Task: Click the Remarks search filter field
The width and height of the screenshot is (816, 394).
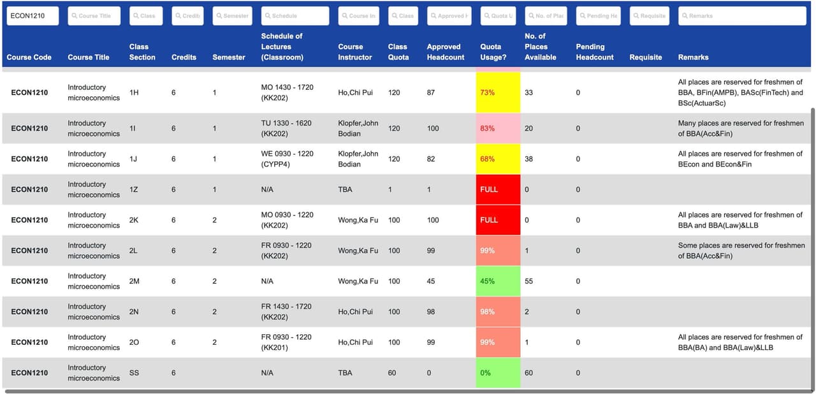Action: coord(742,16)
